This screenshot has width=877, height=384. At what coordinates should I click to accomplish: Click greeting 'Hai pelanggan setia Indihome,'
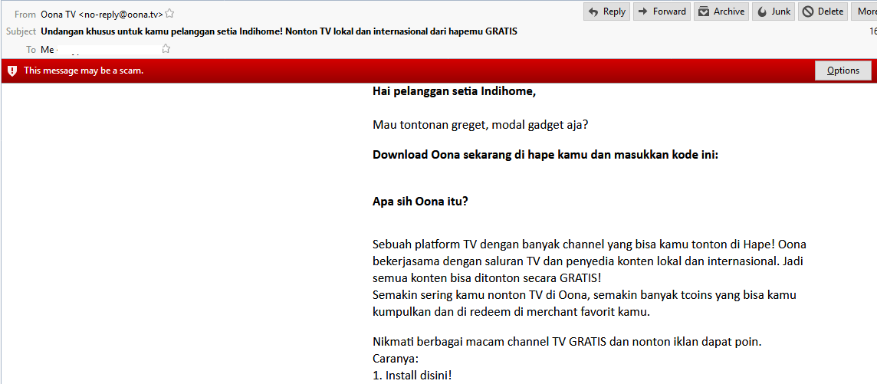tap(454, 92)
